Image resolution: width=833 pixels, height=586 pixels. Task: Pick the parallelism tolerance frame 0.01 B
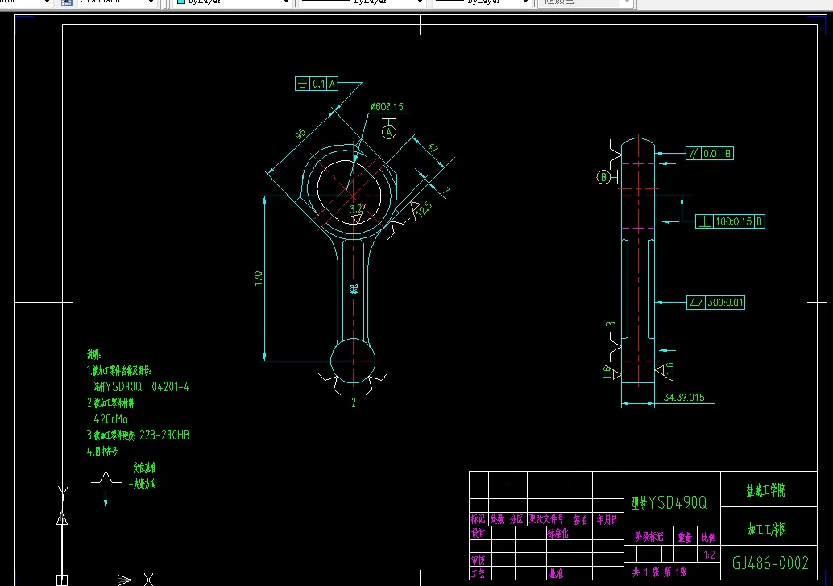pos(710,154)
